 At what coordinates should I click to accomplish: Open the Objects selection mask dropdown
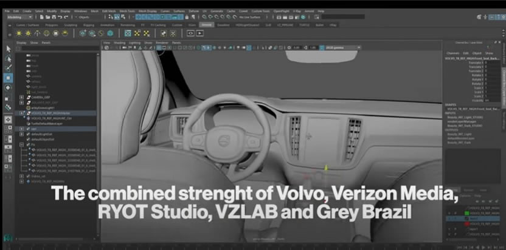(86, 17)
